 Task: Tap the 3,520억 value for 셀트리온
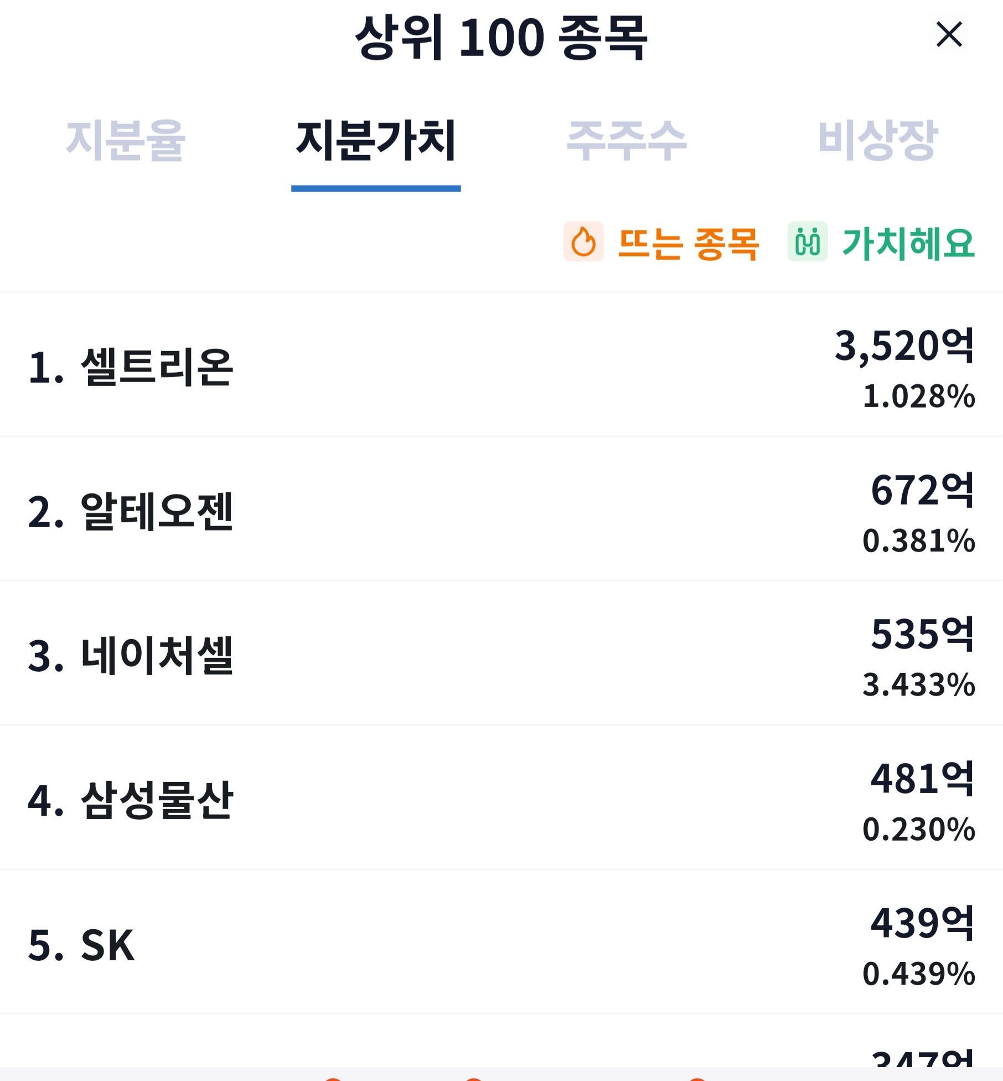point(904,346)
